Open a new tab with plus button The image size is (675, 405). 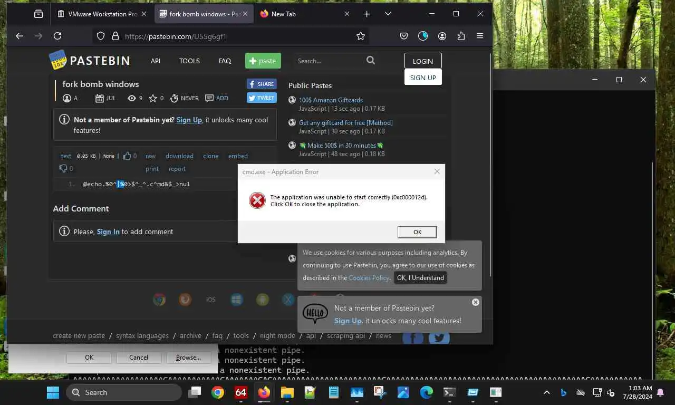367,14
